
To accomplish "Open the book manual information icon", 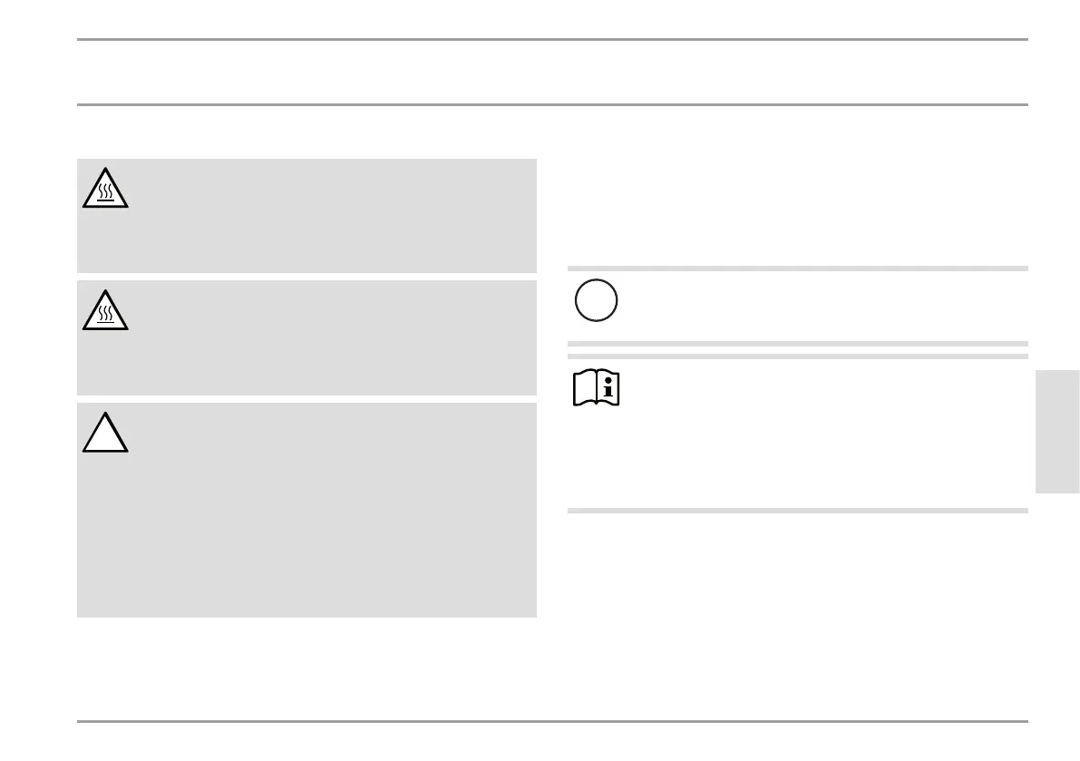I will 597,387.
